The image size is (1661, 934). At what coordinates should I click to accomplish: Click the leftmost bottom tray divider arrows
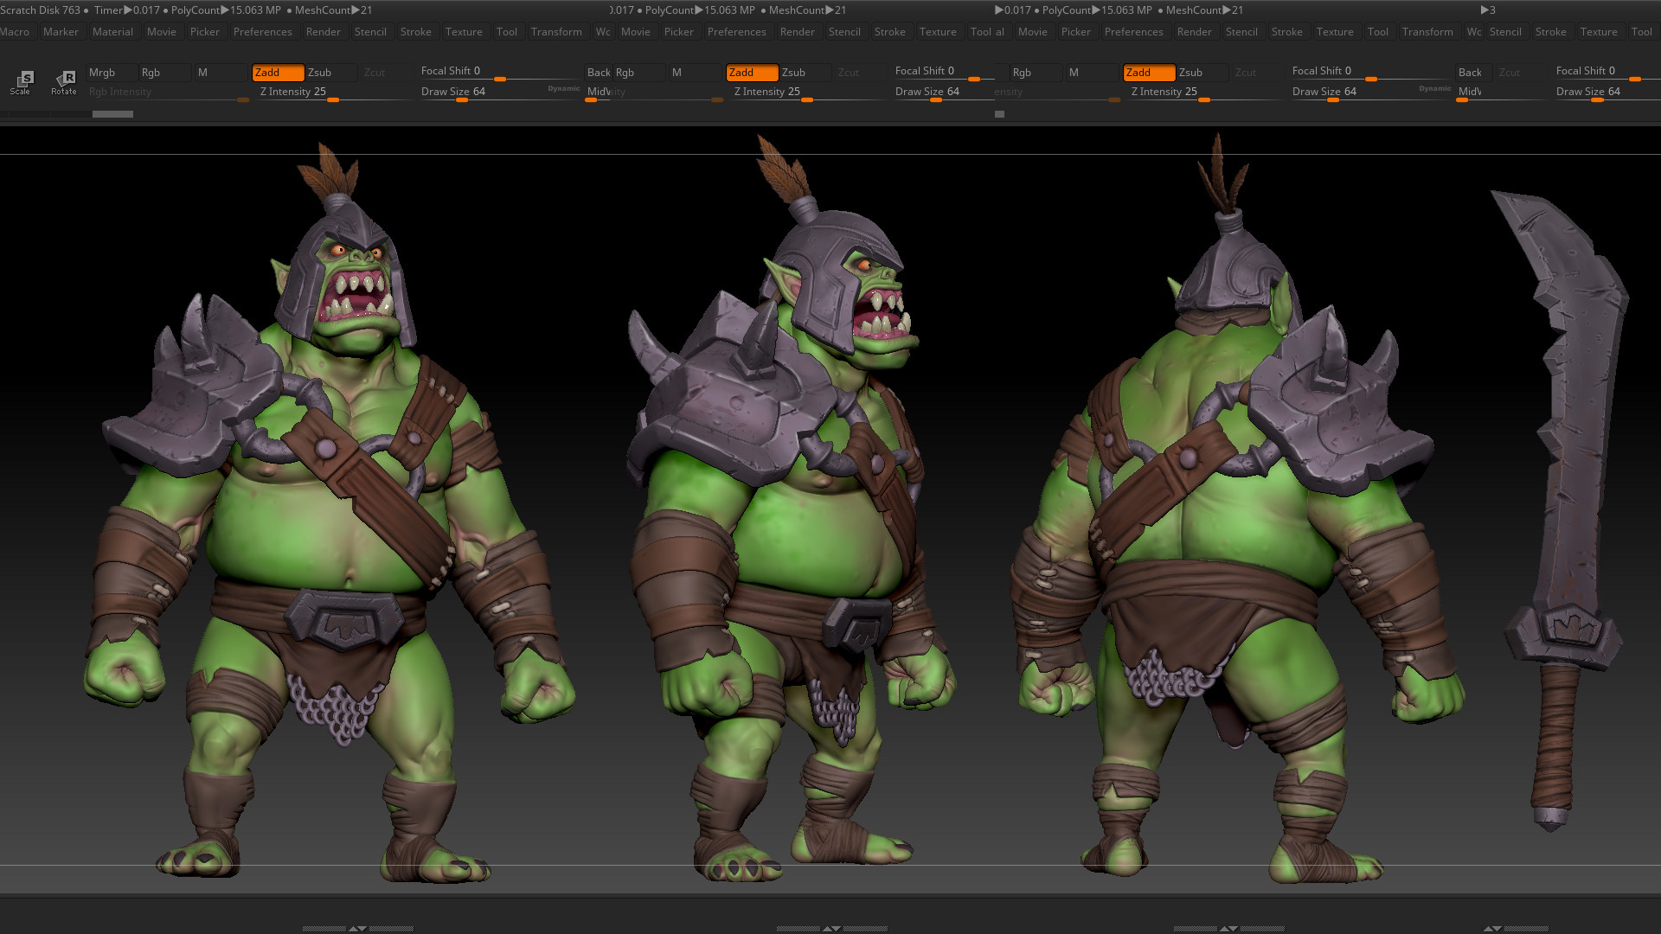coord(356,928)
